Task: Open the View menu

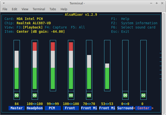Action: tap(25, 9)
